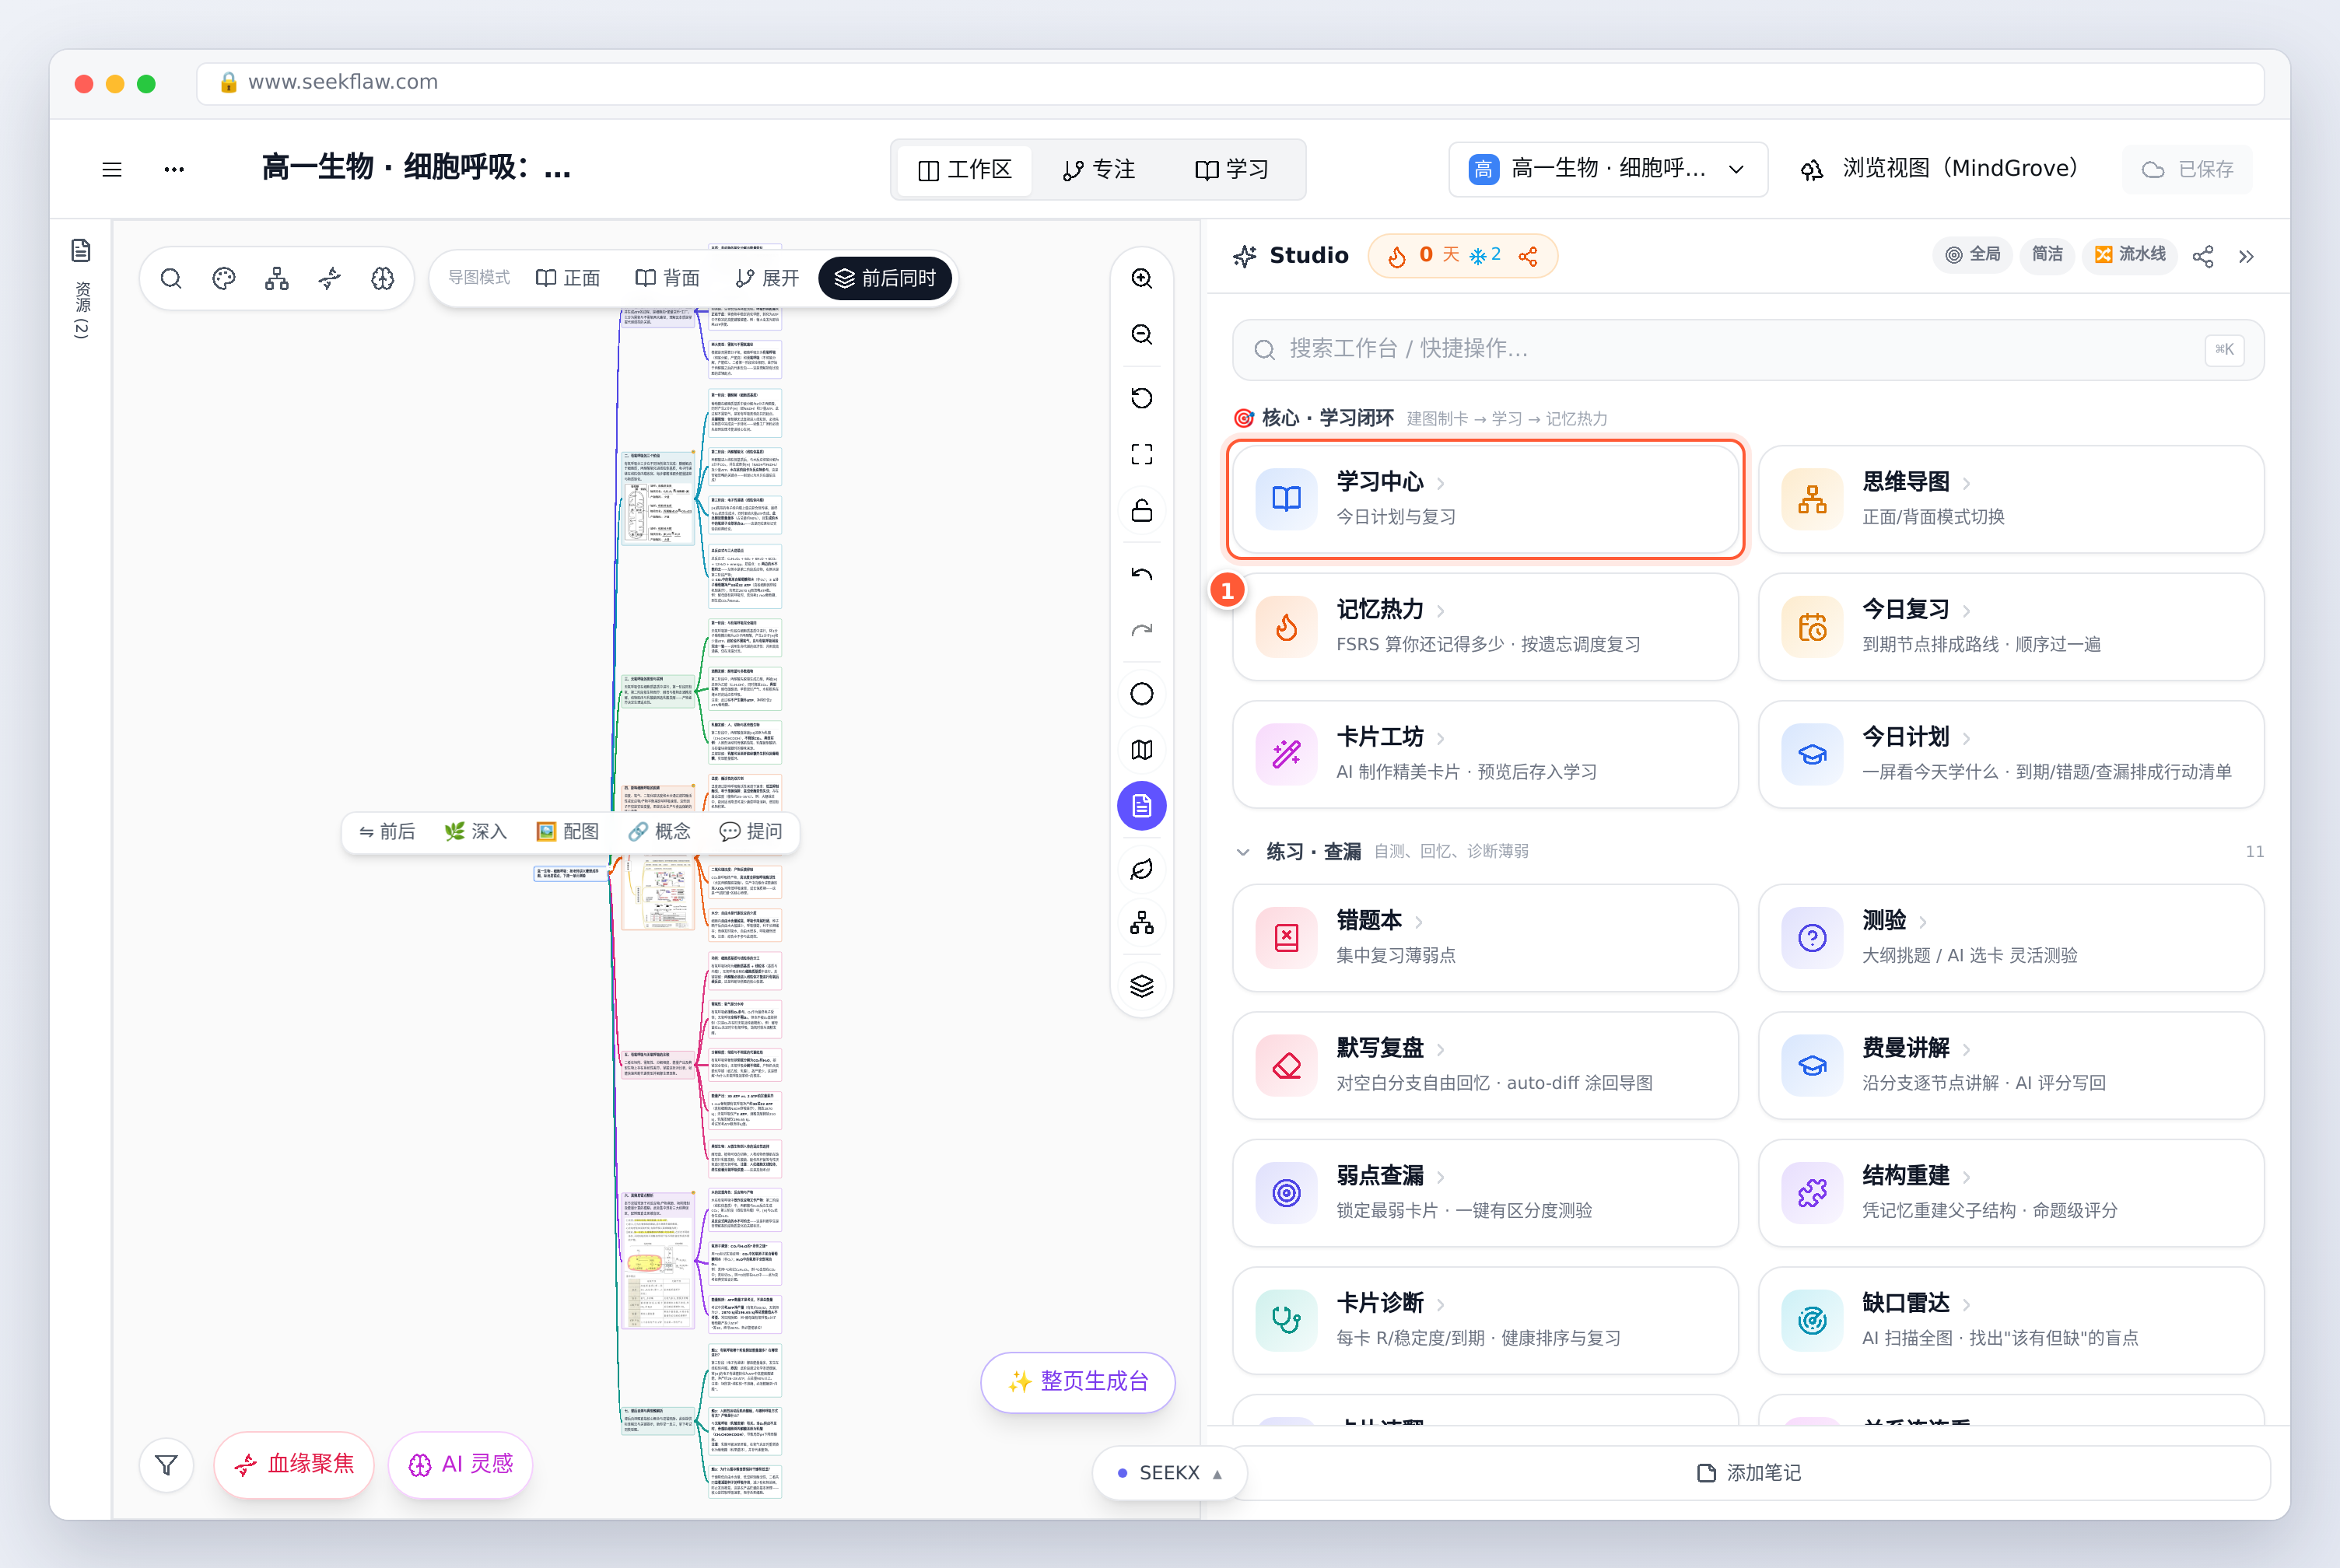This screenshot has height=1568, width=2340.
Task: Toggle 流水线 mode in Studio
Action: (x=2130, y=255)
